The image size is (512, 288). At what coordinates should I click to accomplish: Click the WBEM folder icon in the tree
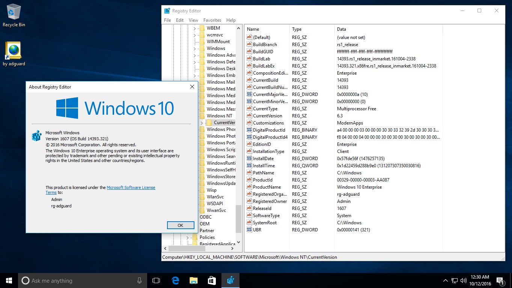[202, 28]
